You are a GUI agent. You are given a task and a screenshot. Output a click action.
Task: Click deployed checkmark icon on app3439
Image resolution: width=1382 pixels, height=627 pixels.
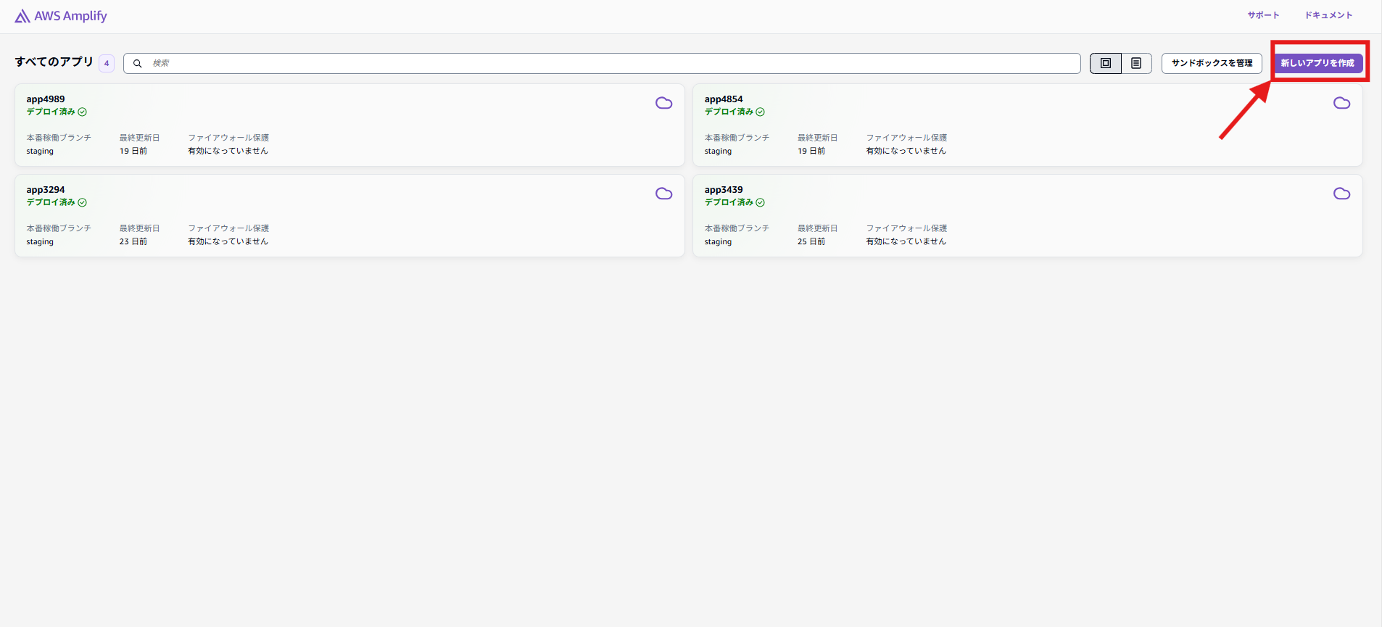tap(761, 202)
